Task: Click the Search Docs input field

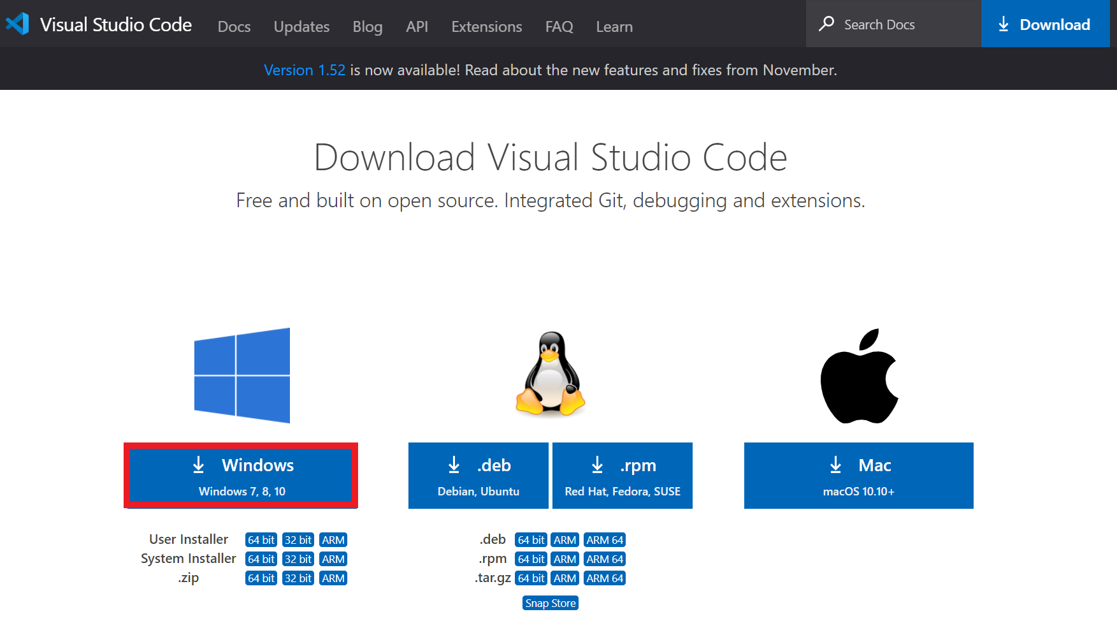Action: (893, 24)
